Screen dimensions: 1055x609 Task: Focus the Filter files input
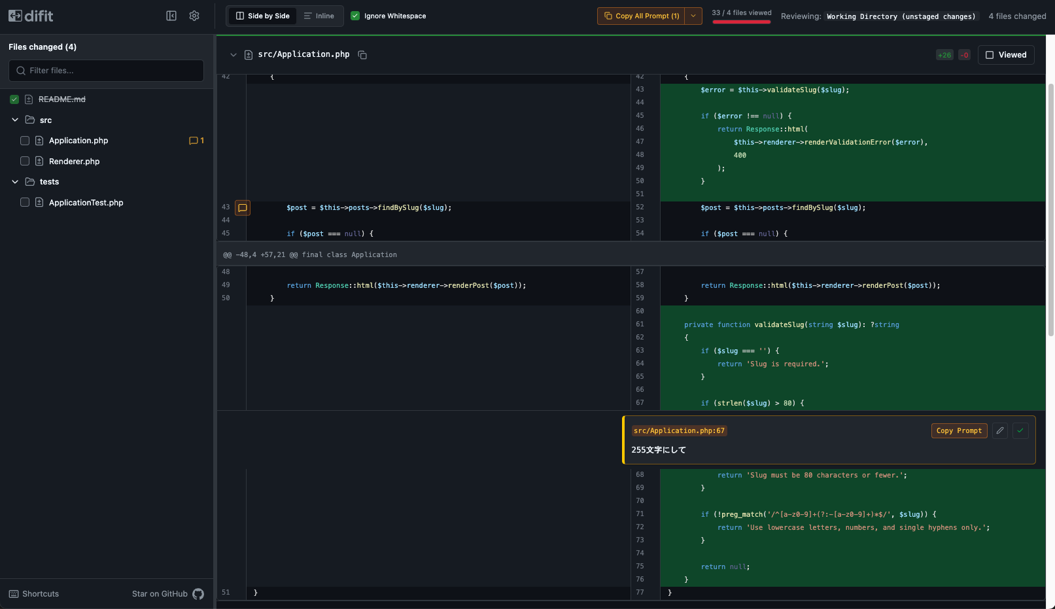pos(106,71)
